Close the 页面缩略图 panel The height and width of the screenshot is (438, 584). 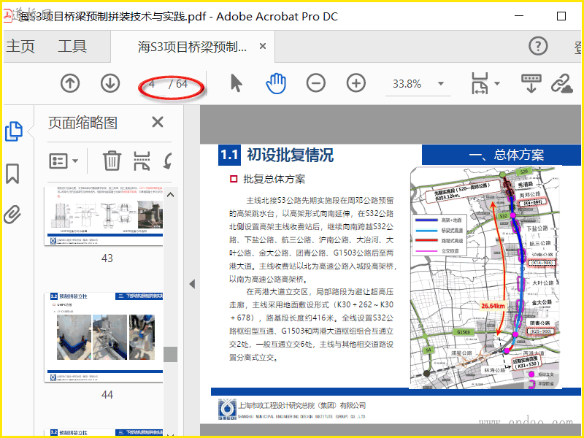(x=158, y=122)
